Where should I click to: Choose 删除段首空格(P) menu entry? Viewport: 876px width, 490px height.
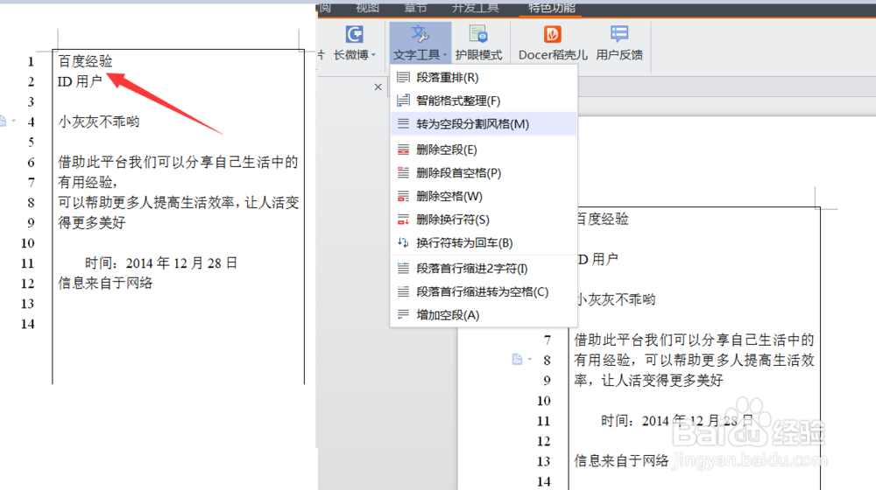click(x=484, y=173)
